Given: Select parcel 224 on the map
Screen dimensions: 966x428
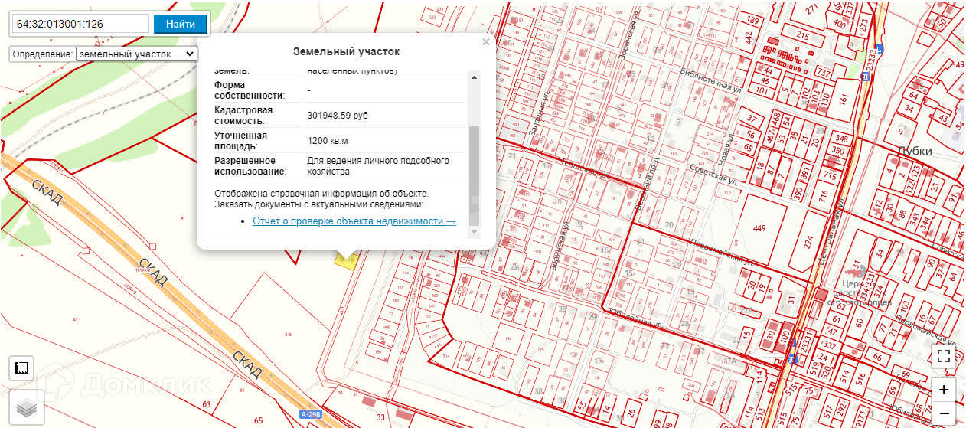Looking at the screenshot, I should [808, 242].
